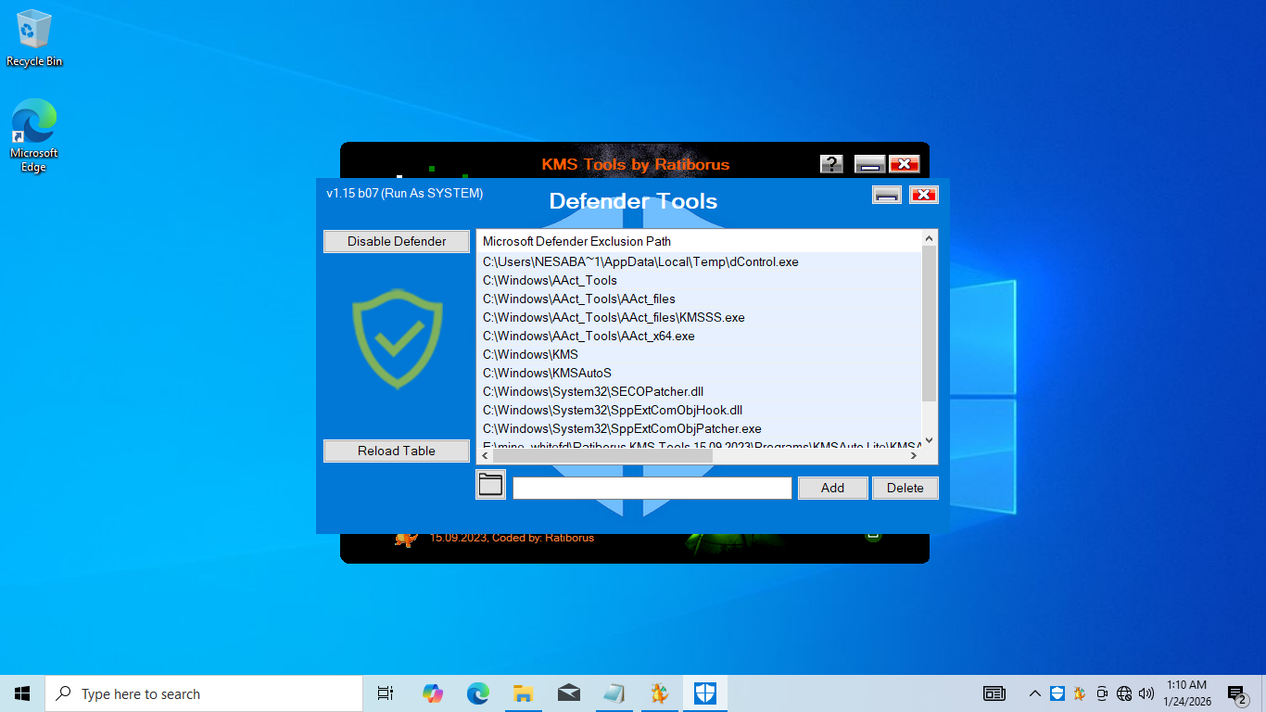Select the Microsoft Edge desktop shortcut
Viewport: 1266px width, 712px height.
34,135
